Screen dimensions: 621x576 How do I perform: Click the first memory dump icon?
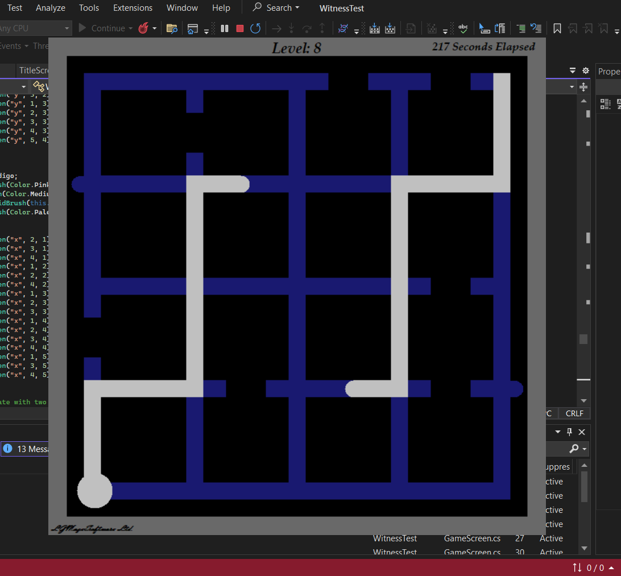click(x=374, y=28)
